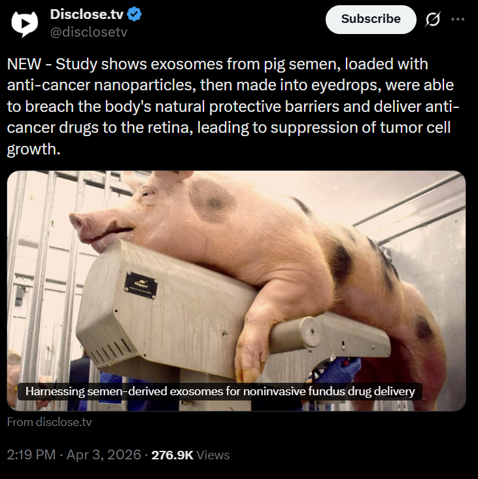478x479 pixels.
Task: Visit the @disclosetv handle
Action: [88, 32]
